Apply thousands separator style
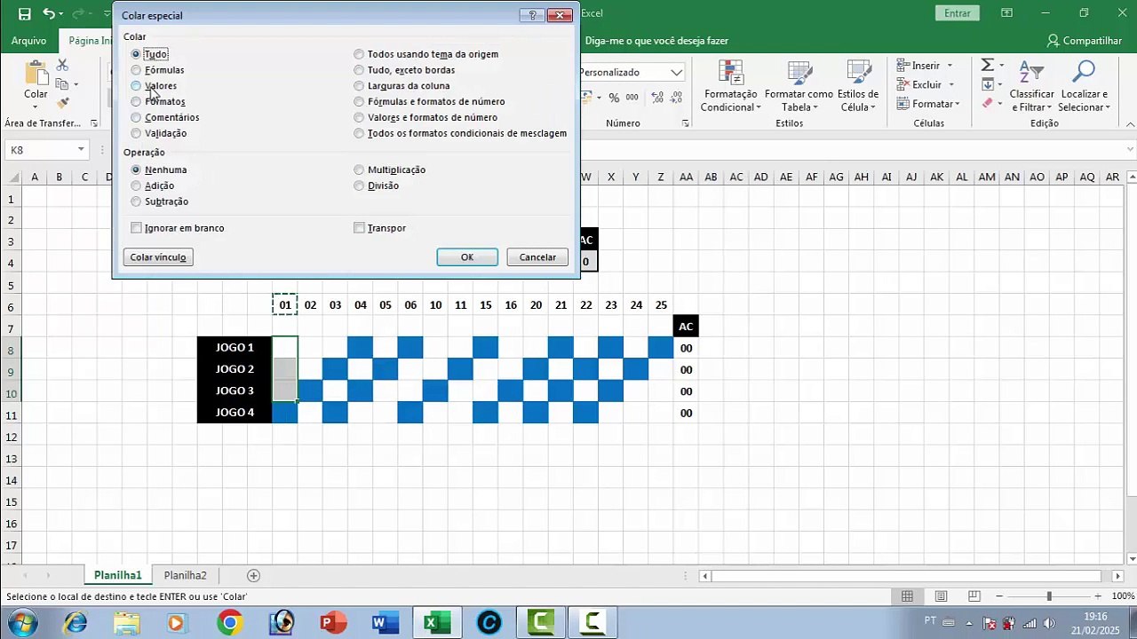This screenshot has height=639, width=1137. (632, 98)
